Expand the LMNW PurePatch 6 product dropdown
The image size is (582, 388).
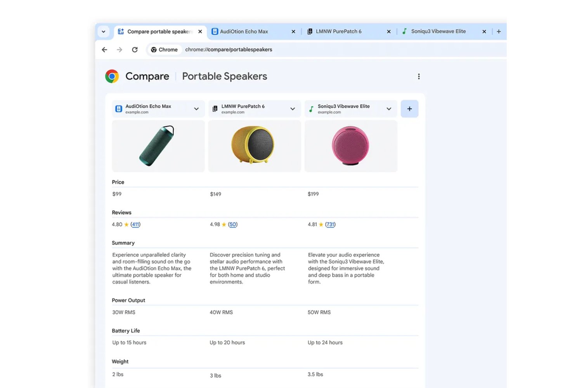pos(293,109)
